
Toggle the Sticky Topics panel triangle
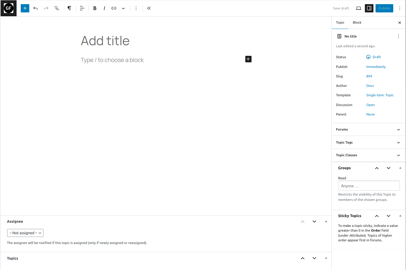[x=400, y=216]
